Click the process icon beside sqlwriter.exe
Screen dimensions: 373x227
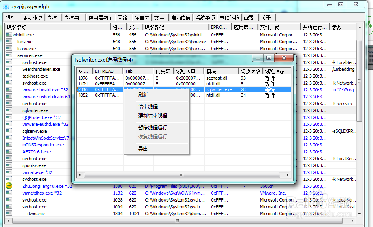tap(9, 110)
